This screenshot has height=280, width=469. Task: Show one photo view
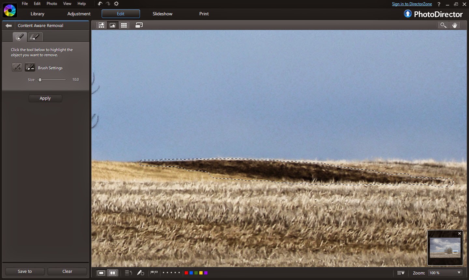coord(101,273)
